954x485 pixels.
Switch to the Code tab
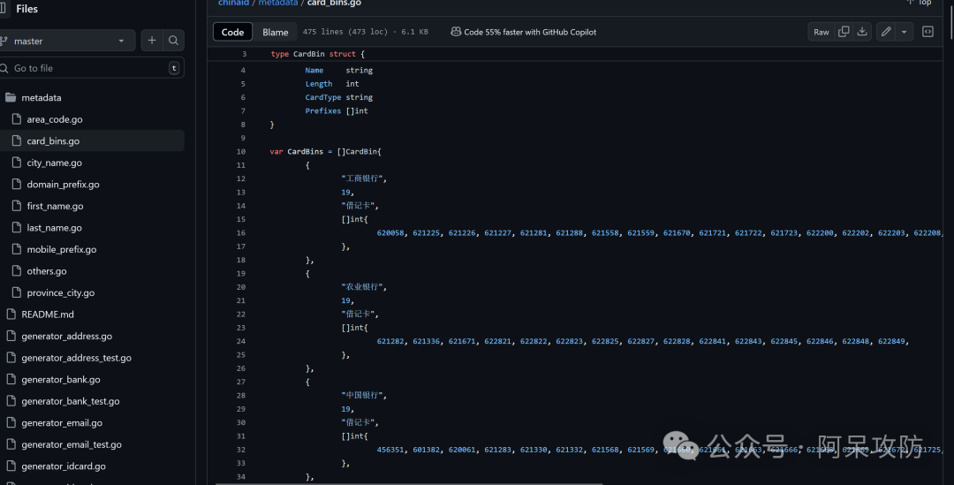[x=232, y=32]
